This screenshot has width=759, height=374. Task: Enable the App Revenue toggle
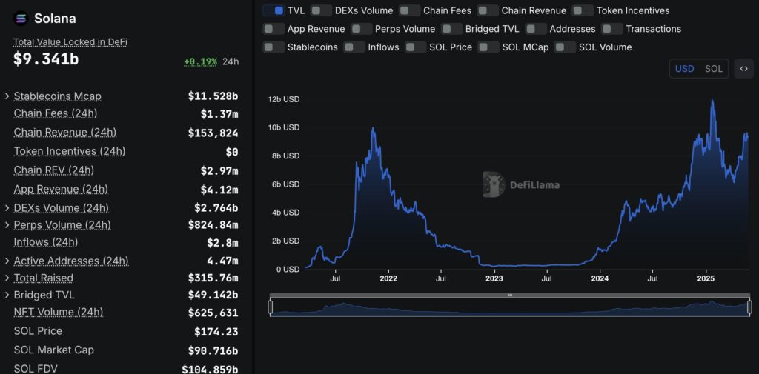coord(273,29)
